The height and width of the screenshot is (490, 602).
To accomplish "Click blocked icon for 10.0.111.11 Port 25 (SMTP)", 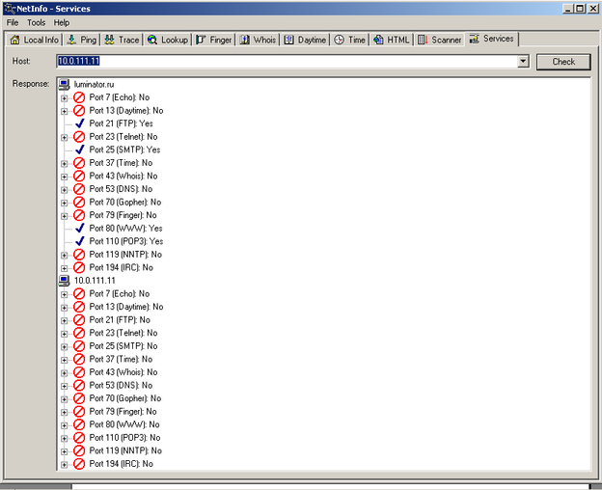I will pyautogui.click(x=79, y=346).
